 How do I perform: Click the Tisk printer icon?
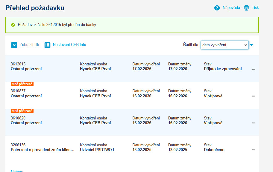coord(246,8)
